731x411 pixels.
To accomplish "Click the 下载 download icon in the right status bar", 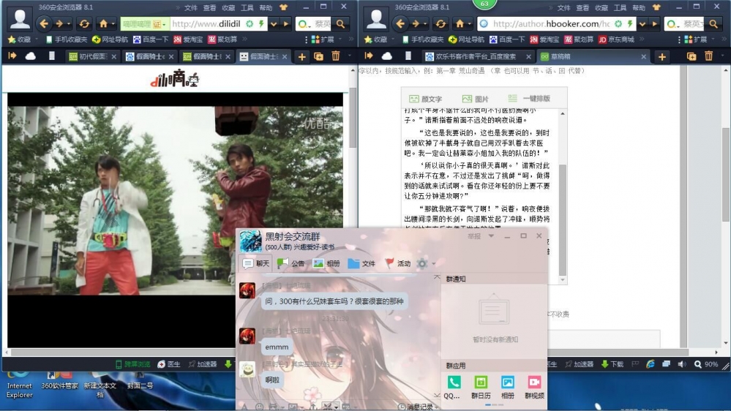I will pyautogui.click(x=612, y=364).
